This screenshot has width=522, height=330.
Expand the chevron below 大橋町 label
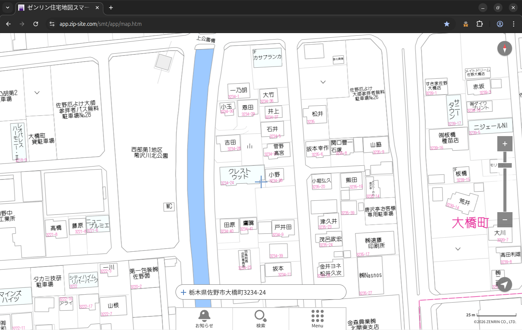(458, 249)
